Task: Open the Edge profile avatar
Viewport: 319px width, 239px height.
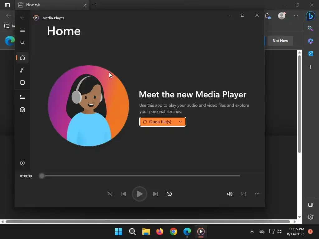Action: pos(282,16)
